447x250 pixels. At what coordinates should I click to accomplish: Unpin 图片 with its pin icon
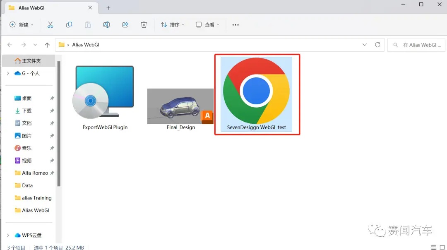pyautogui.click(x=52, y=136)
